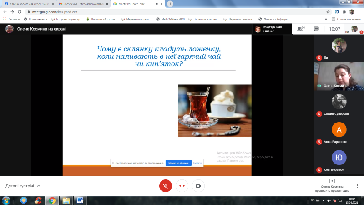Click Марчук Іван і ще 27 tile

tap(272, 29)
